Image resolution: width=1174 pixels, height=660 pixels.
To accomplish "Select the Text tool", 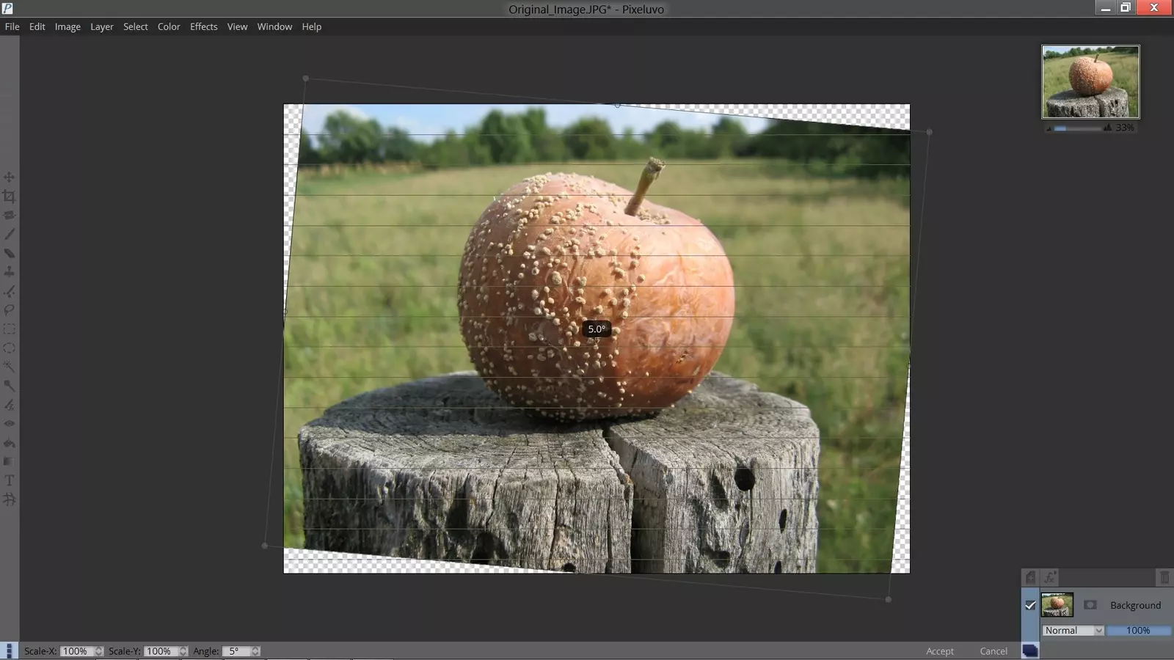I will pyautogui.click(x=9, y=480).
